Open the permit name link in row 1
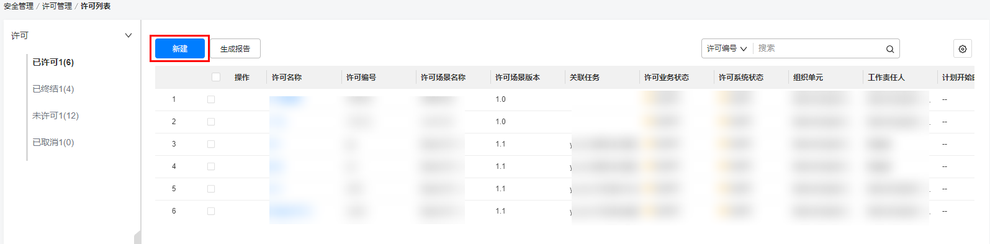Image resolution: width=990 pixels, height=244 pixels. [x=287, y=99]
